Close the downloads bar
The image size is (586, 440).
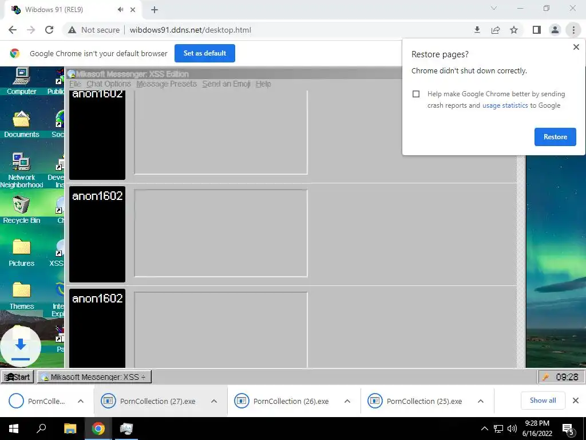point(576,400)
